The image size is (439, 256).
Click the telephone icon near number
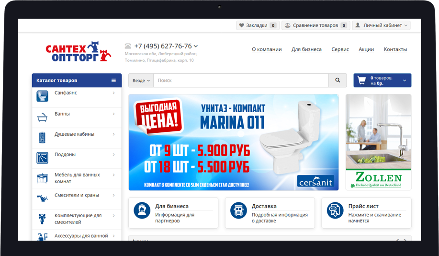(128, 46)
